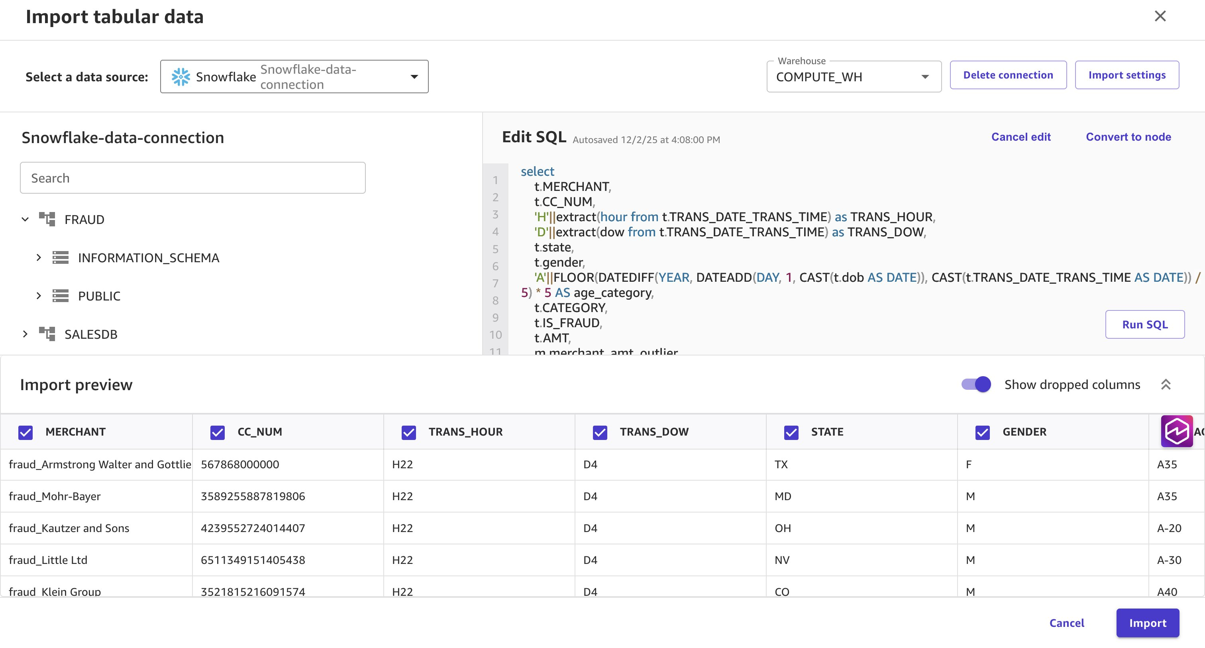Open the Snowflake data source dropdown

294,77
